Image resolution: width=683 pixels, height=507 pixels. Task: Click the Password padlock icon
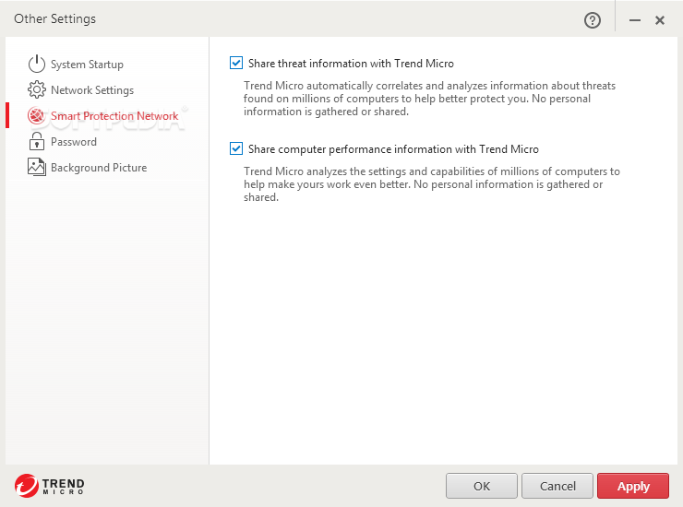pos(37,141)
